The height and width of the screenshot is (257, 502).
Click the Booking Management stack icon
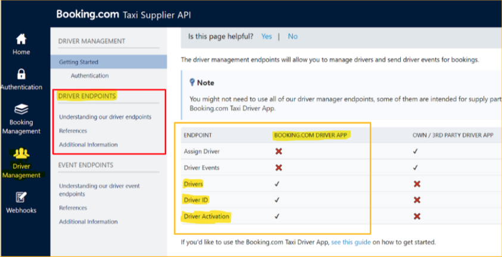[21, 109]
